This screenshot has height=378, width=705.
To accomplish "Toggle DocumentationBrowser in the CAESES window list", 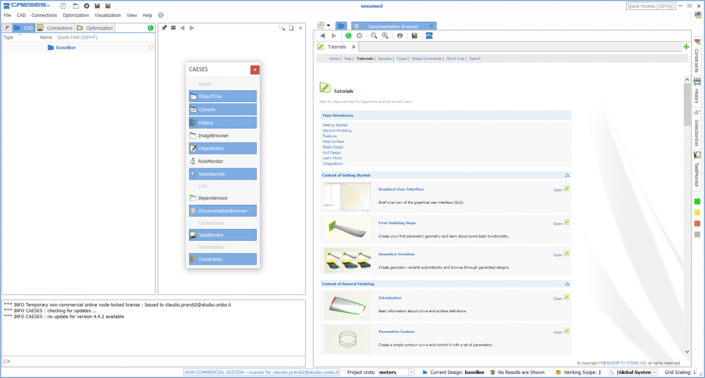I will click(x=223, y=211).
